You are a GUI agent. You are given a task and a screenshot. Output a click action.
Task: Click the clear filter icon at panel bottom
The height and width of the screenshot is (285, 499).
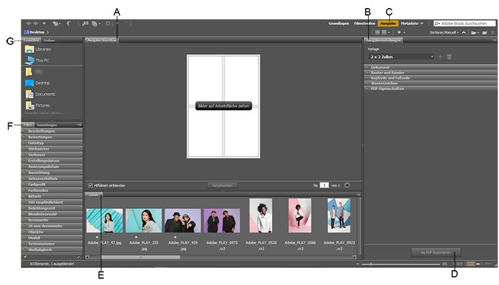[x=79, y=257]
